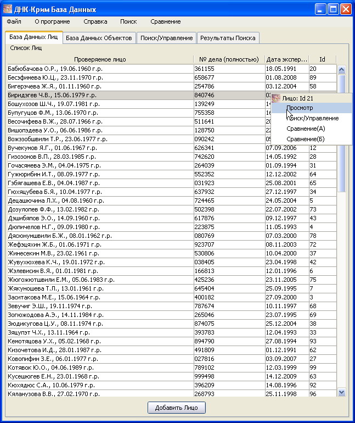Select row Биридзгев Ч.В., 15.06.1979 г.р.

[x=139, y=95]
